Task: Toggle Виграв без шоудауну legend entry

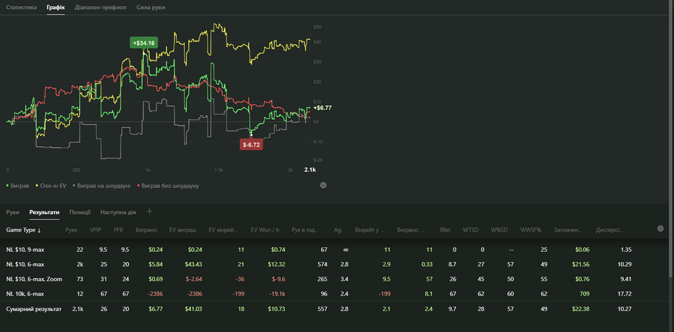Action: (170, 185)
